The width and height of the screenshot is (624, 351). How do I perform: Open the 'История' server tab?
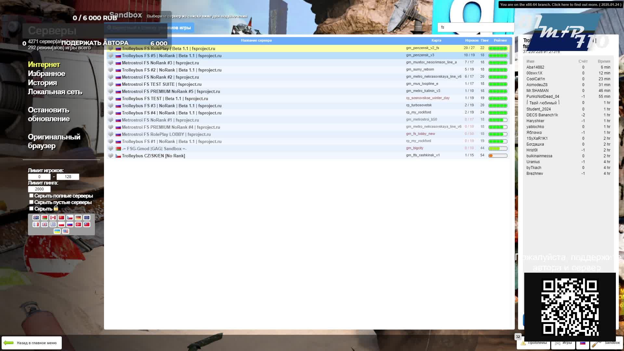coord(42,83)
